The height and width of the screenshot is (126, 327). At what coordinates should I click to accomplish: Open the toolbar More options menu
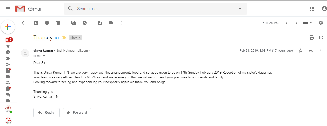(121, 23)
